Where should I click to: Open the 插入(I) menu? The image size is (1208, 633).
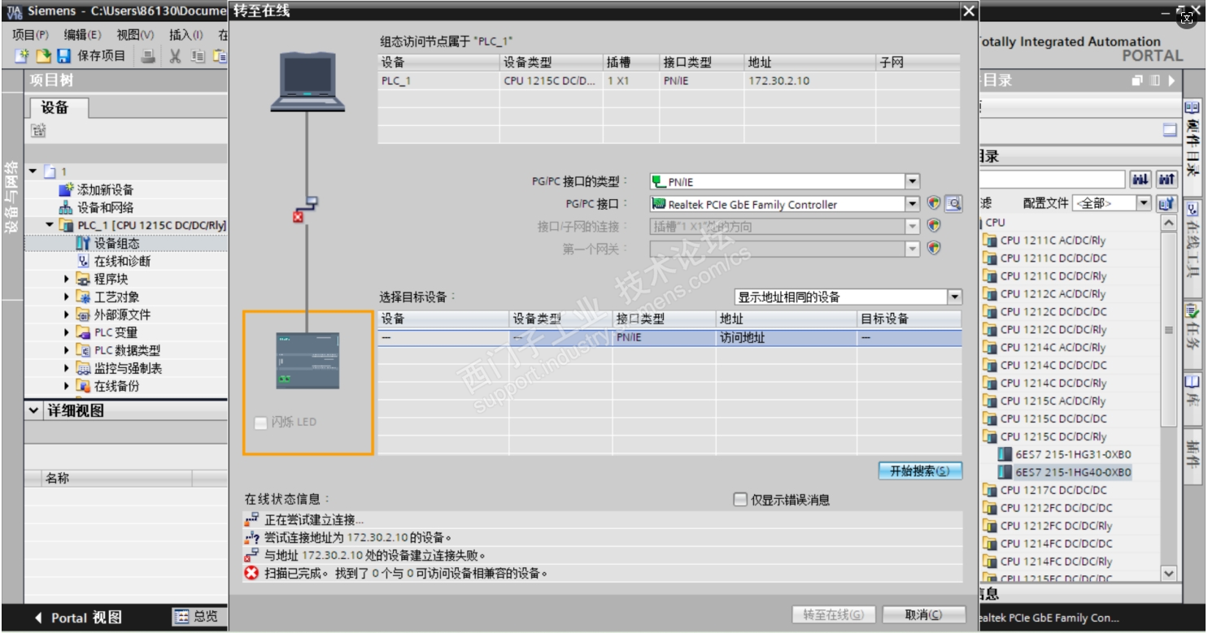coord(186,35)
